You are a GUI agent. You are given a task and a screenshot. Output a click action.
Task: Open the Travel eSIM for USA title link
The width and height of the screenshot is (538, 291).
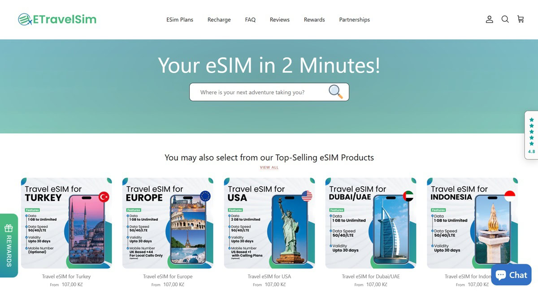(x=269, y=277)
